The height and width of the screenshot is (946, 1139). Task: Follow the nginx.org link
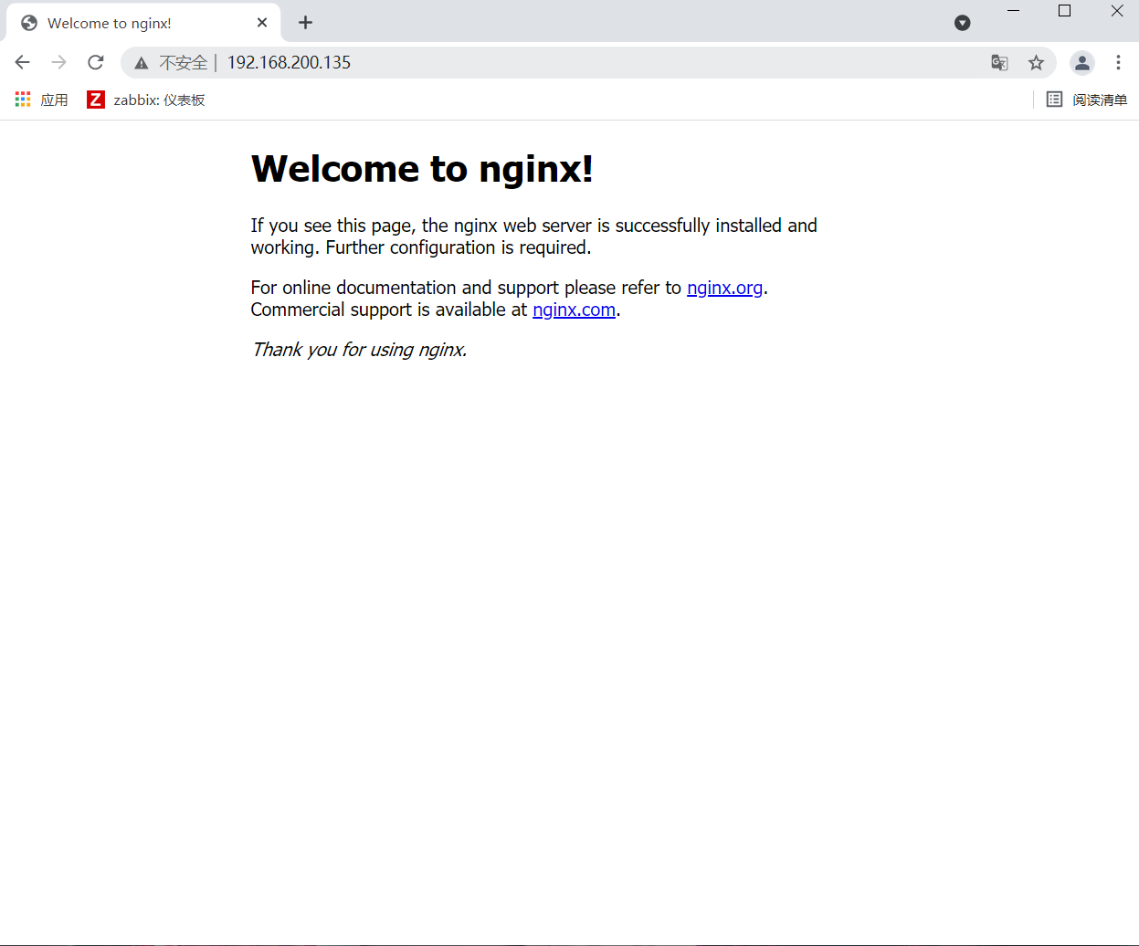[x=724, y=288]
